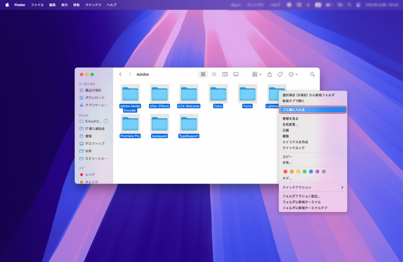Open デスクトップ in the sidebar
This screenshot has height=262, width=403.
pos(94,143)
